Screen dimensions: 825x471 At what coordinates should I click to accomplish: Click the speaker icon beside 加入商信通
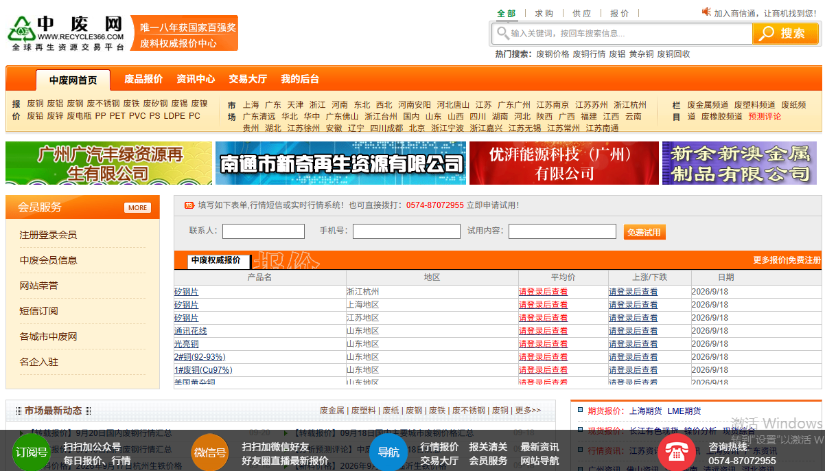[x=706, y=12]
